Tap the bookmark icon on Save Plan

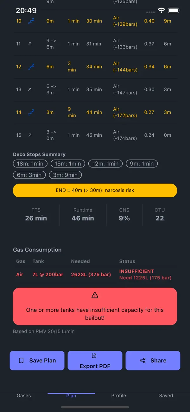coord(21,361)
